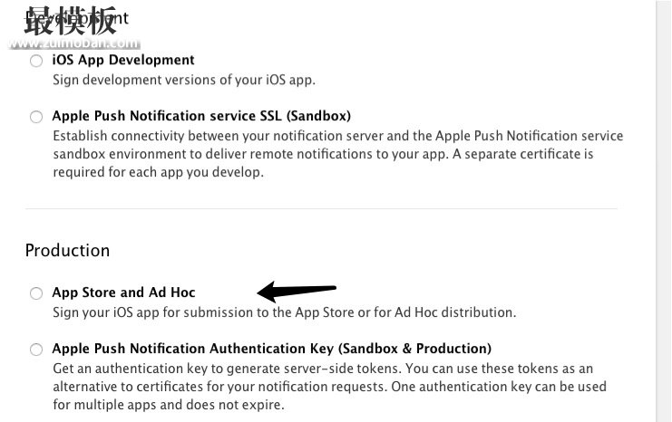Image resolution: width=672 pixels, height=422 pixels.
Task: Choose the Apple Push Notification SSL Sandbox radio
Action: click(36, 117)
